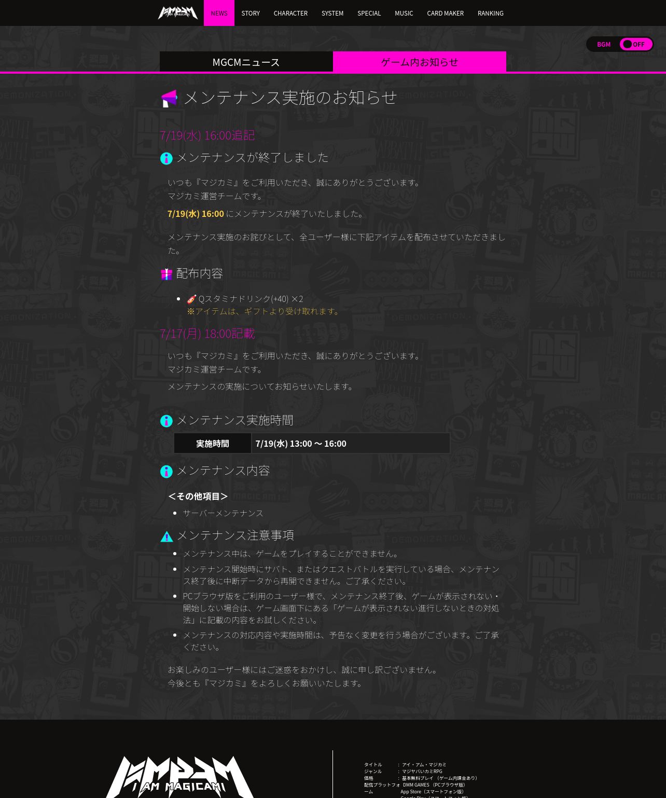The height and width of the screenshot is (798, 666).
Task: Click the アイ・アム・マジカミ footer title text
Action: [x=424, y=764]
